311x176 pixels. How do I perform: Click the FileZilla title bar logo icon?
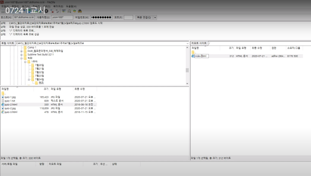[x=2, y=2]
